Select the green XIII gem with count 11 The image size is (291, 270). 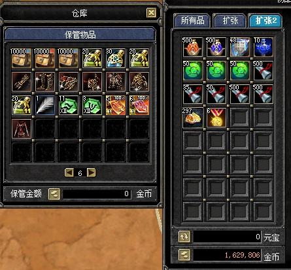[69, 105]
